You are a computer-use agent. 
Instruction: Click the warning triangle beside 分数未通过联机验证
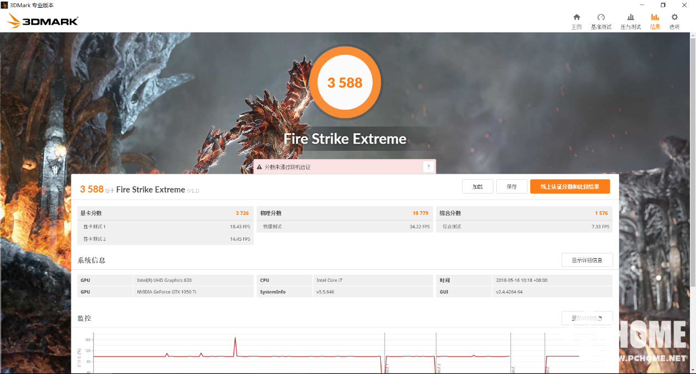coord(259,167)
